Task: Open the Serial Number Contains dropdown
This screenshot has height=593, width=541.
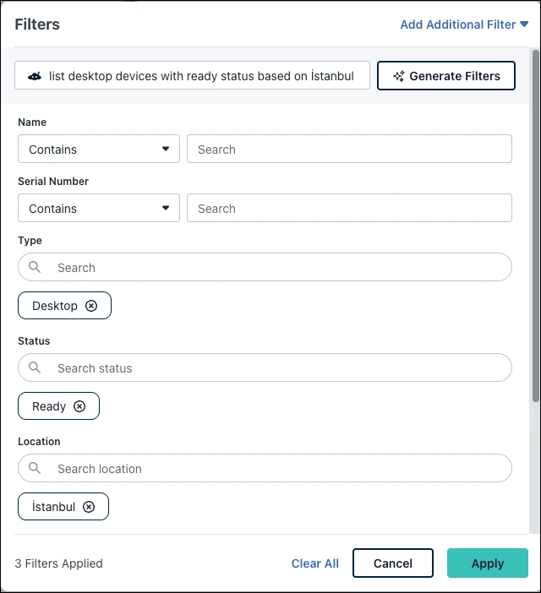Action: tap(99, 209)
